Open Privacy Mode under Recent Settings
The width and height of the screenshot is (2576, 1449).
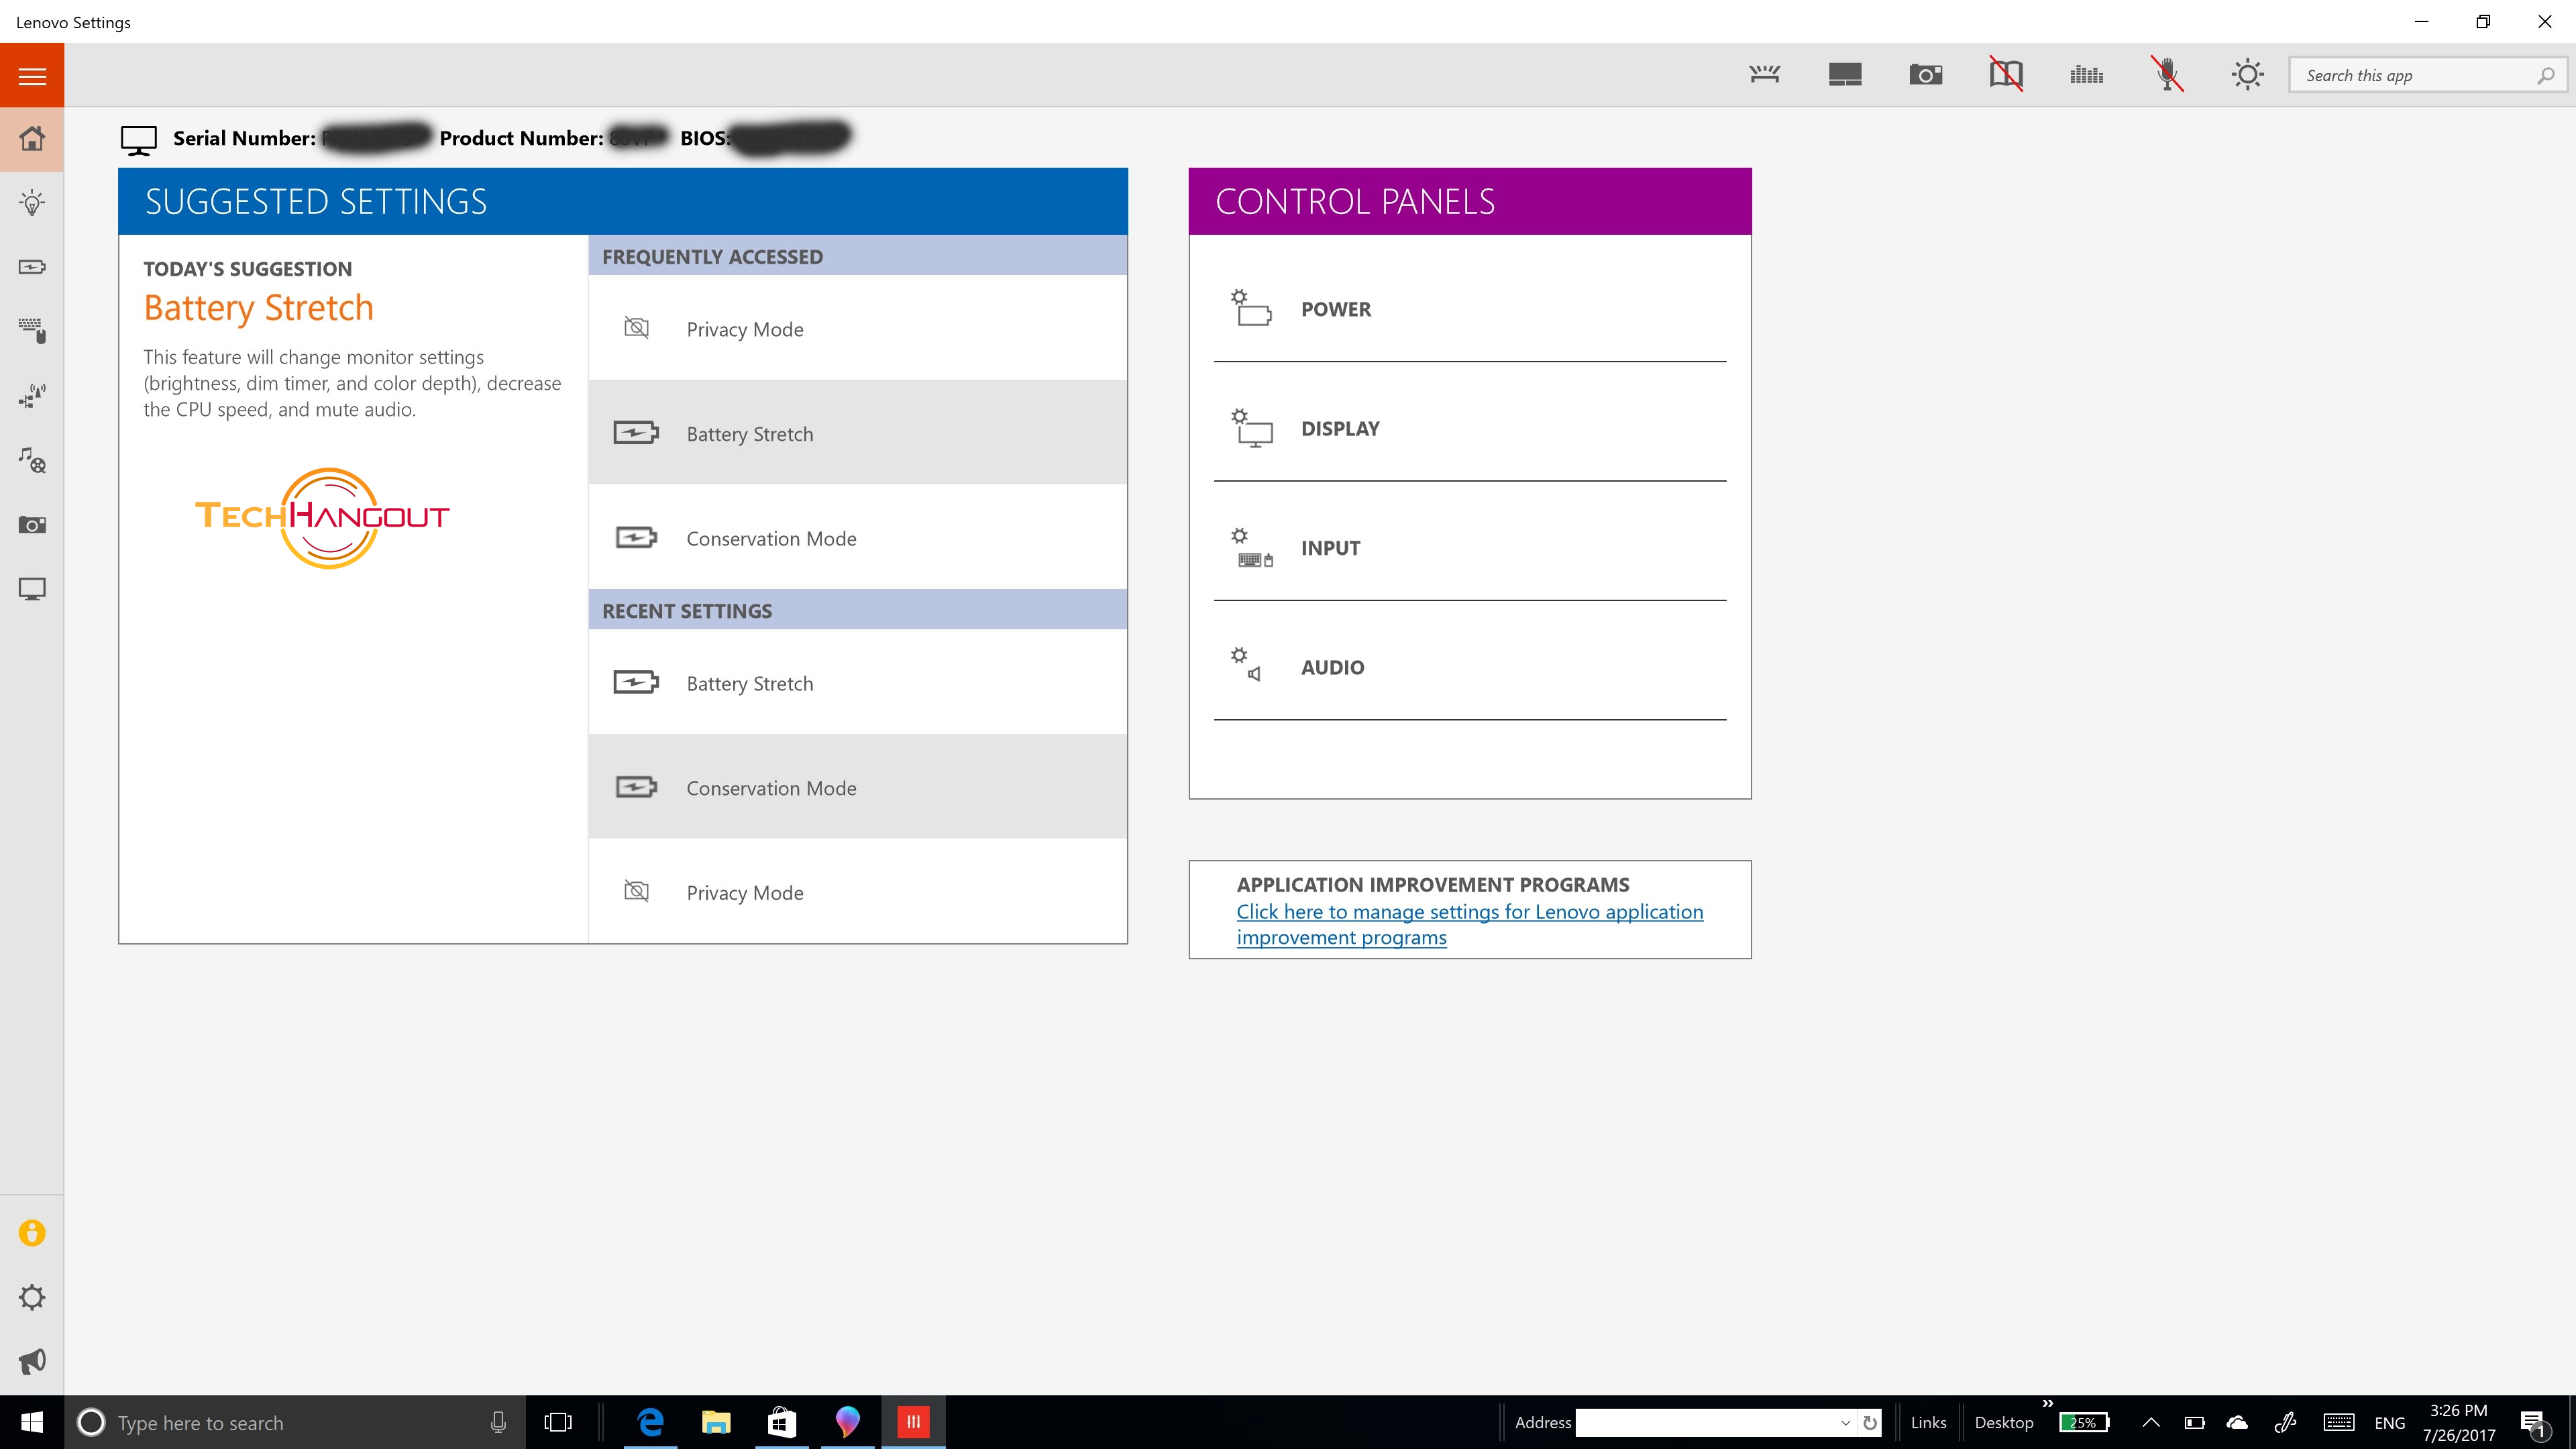point(857,892)
